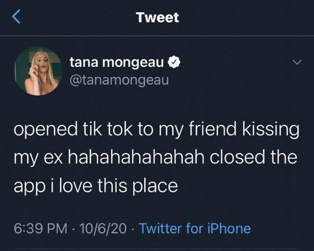Click the display name tana mongeau
The height and width of the screenshot is (251, 314).
click(x=116, y=64)
